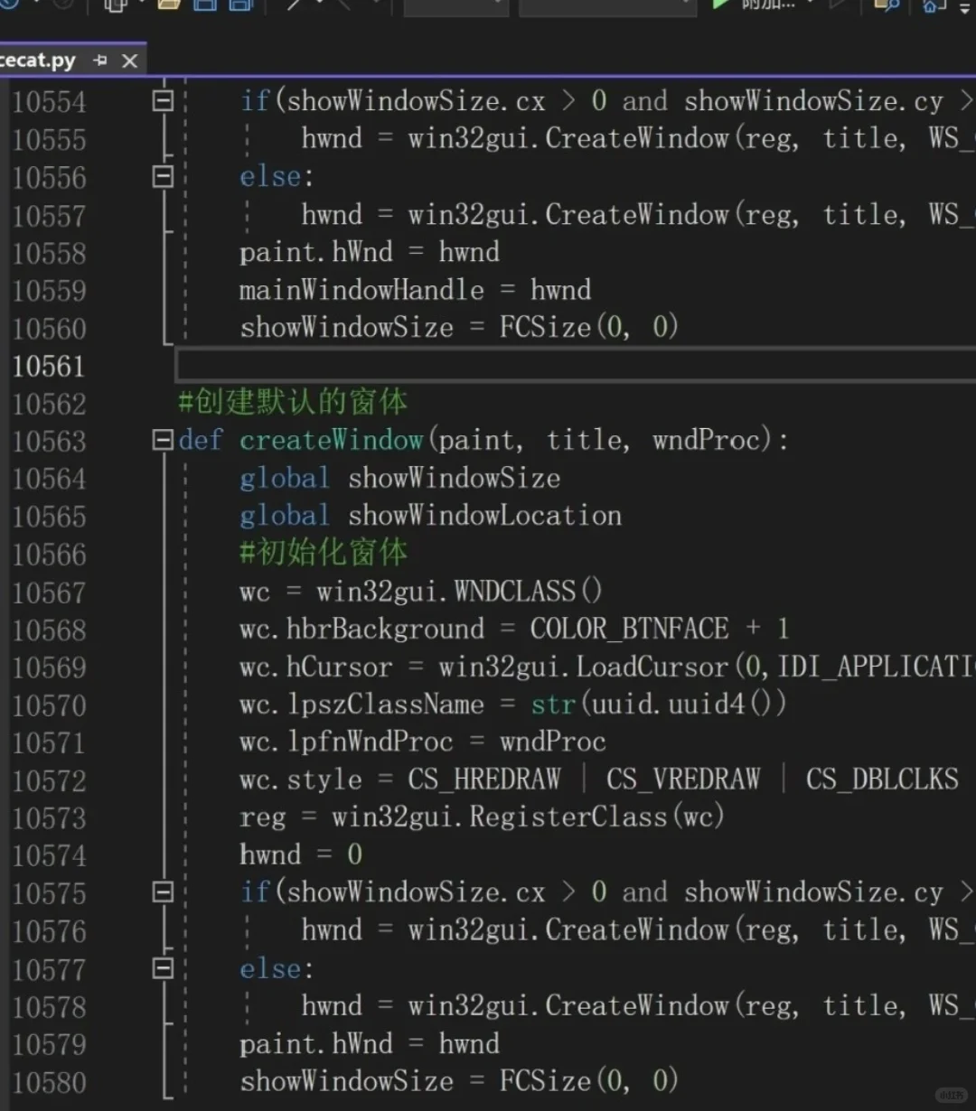Click 'wc.lpfnWndProc = wndProc' line
Viewport: 976px width, 1111px height.
click(x=423, y=742)
